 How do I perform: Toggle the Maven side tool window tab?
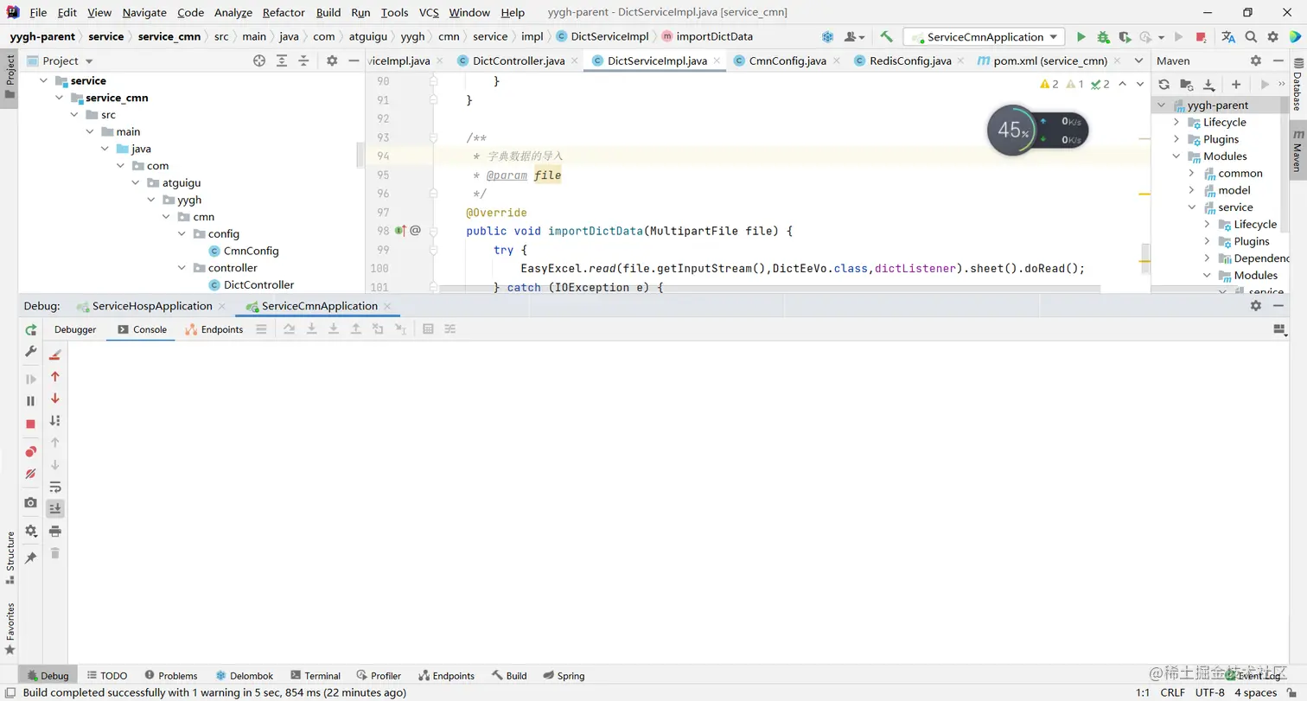click(1297, 149)
